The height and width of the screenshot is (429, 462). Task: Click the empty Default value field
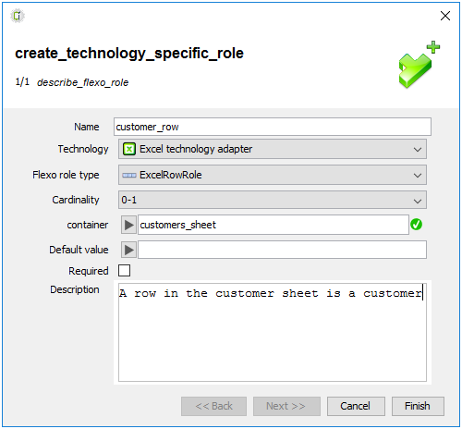(282, 250)
